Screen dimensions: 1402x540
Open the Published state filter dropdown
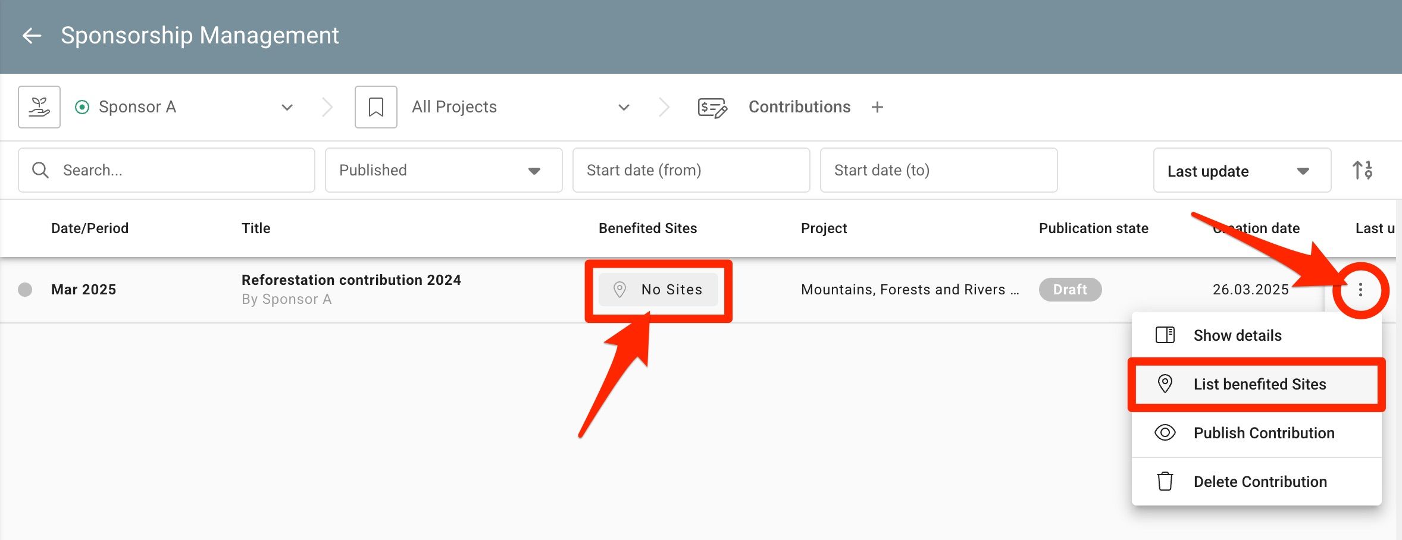click(443, 170)
